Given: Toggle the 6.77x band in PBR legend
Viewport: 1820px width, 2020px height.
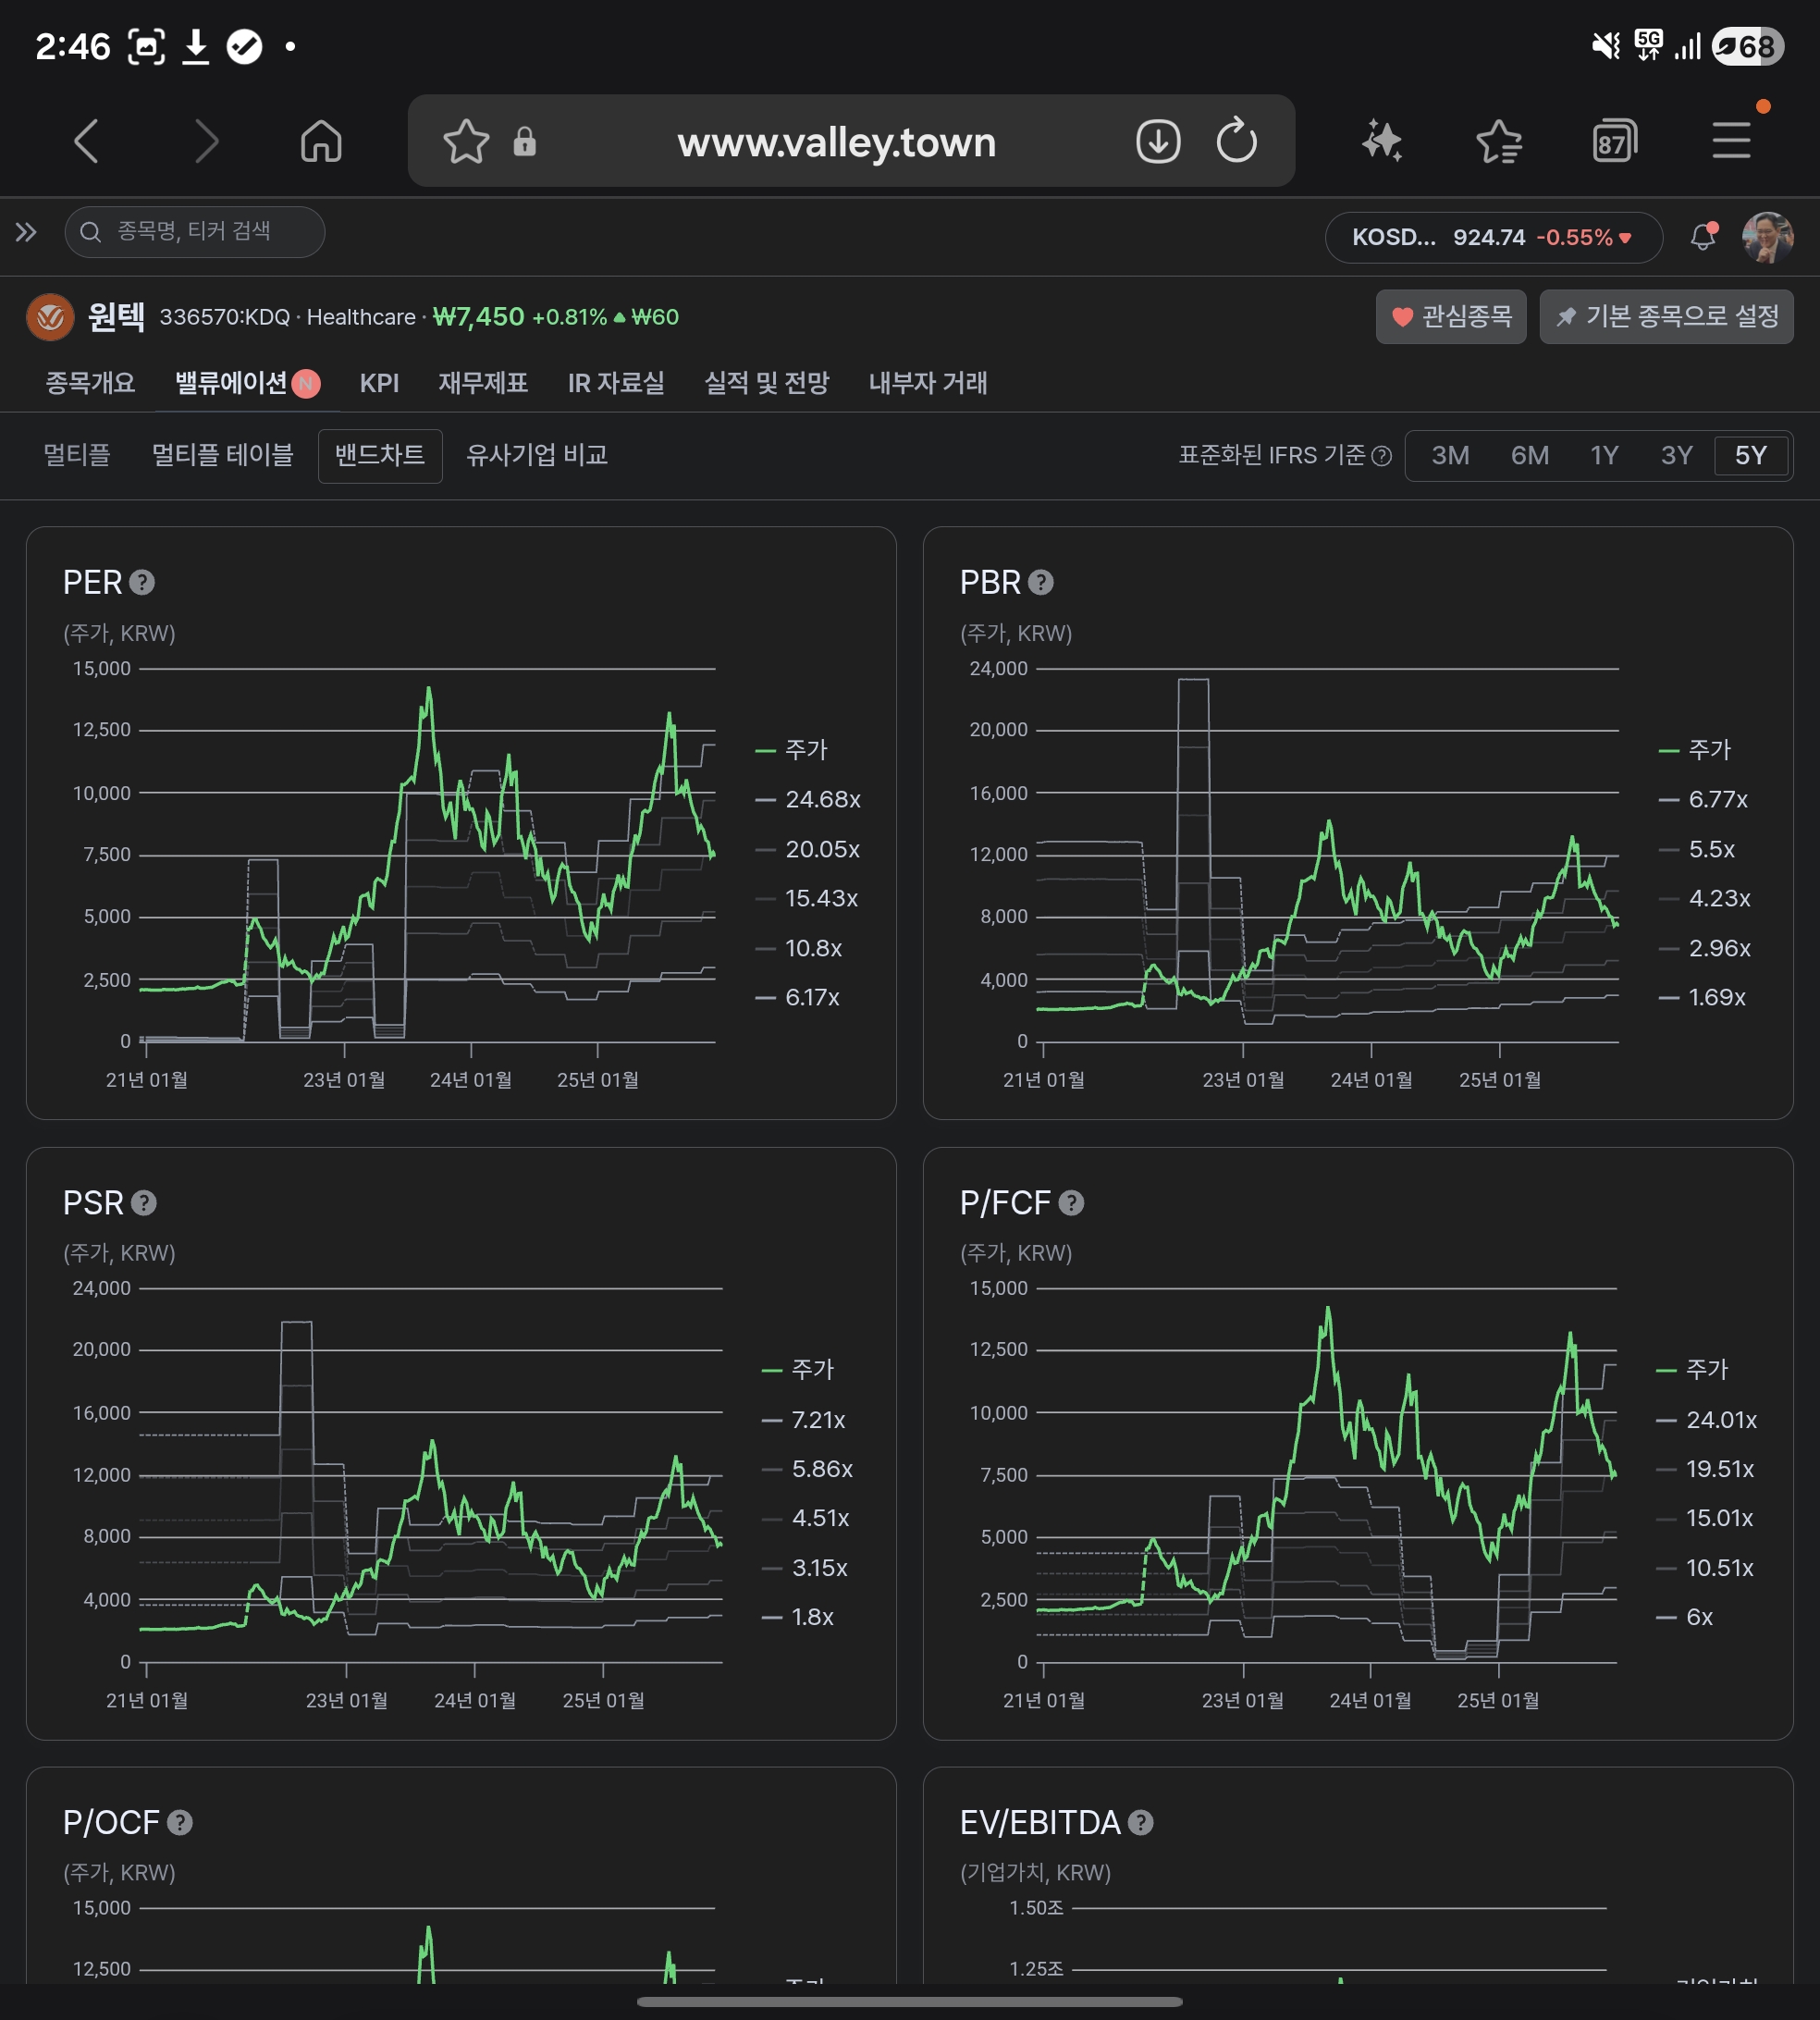Looking at the screenshot, I should click(x=1703, y=799).
